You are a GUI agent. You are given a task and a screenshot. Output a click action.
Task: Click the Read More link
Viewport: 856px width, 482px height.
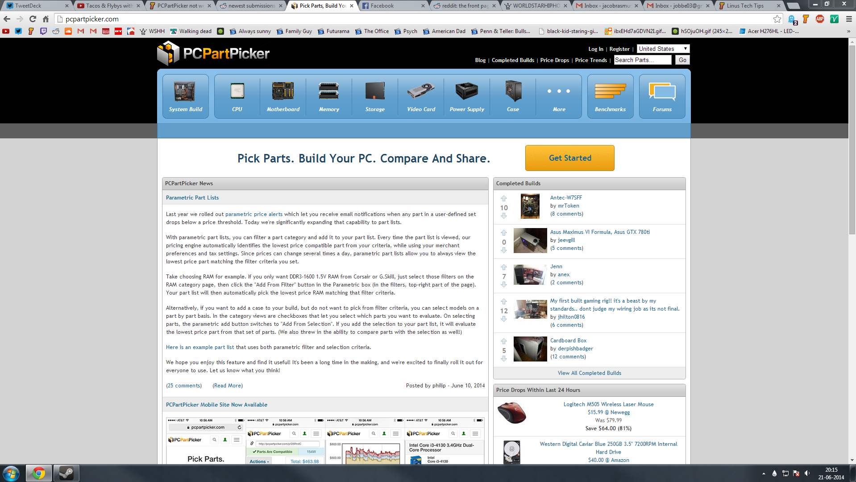pyautogui.click(x=228, y=386)
